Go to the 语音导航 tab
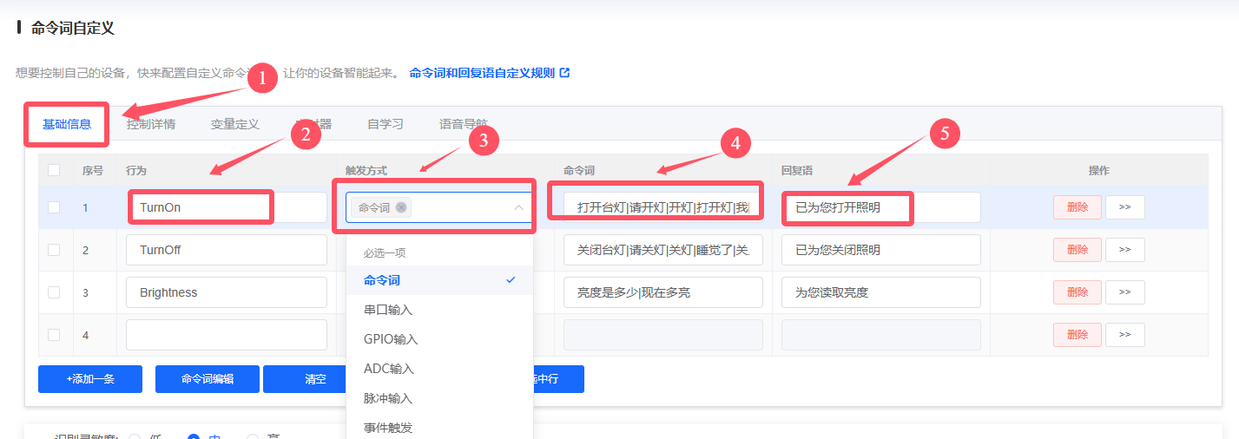 point(463,124)
